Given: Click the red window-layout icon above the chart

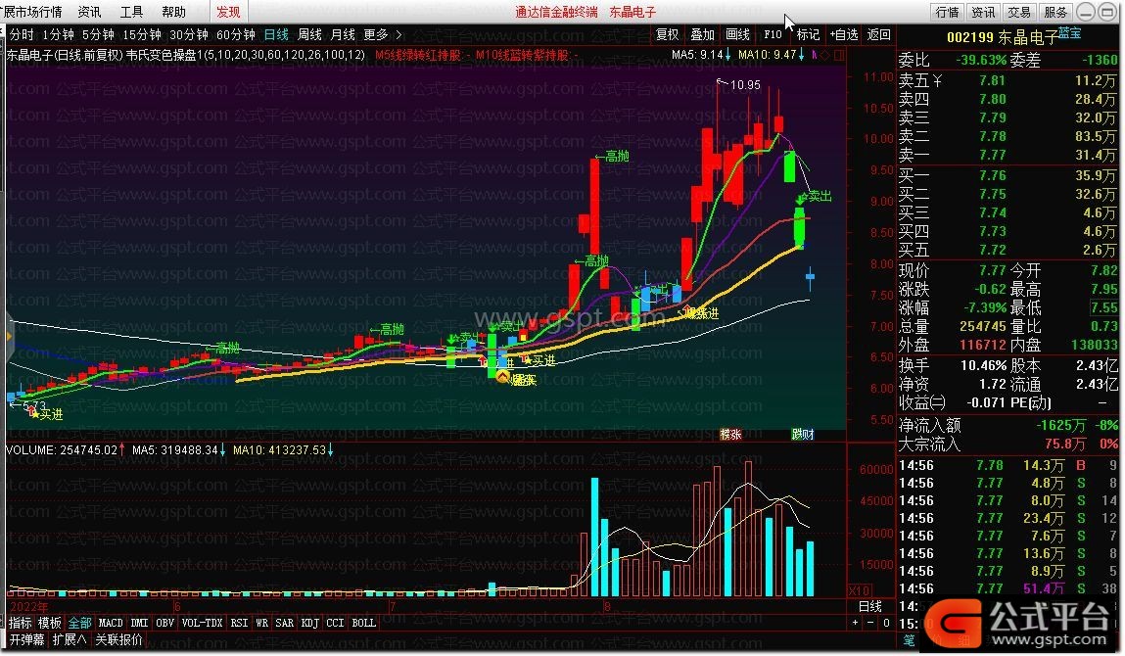Looking at the screenshot, I should [839, 55].
